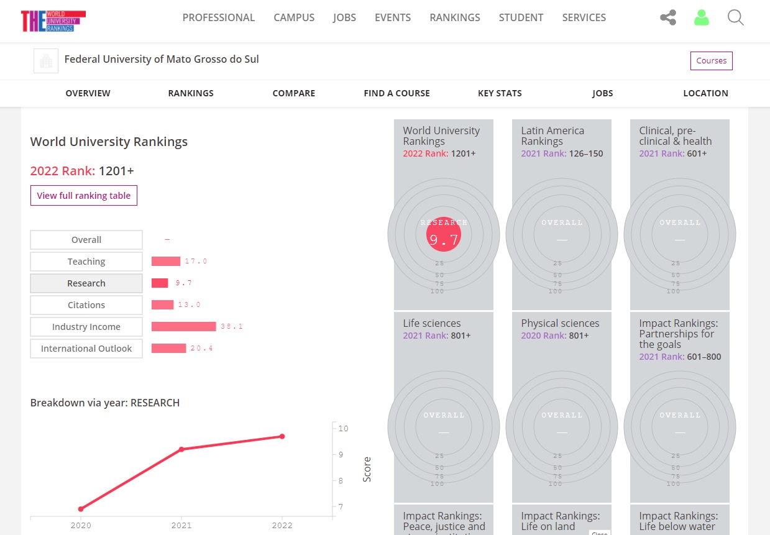Click the View full ranking table button
Viewport: 770px width, 535px height.
coord(84,196)
